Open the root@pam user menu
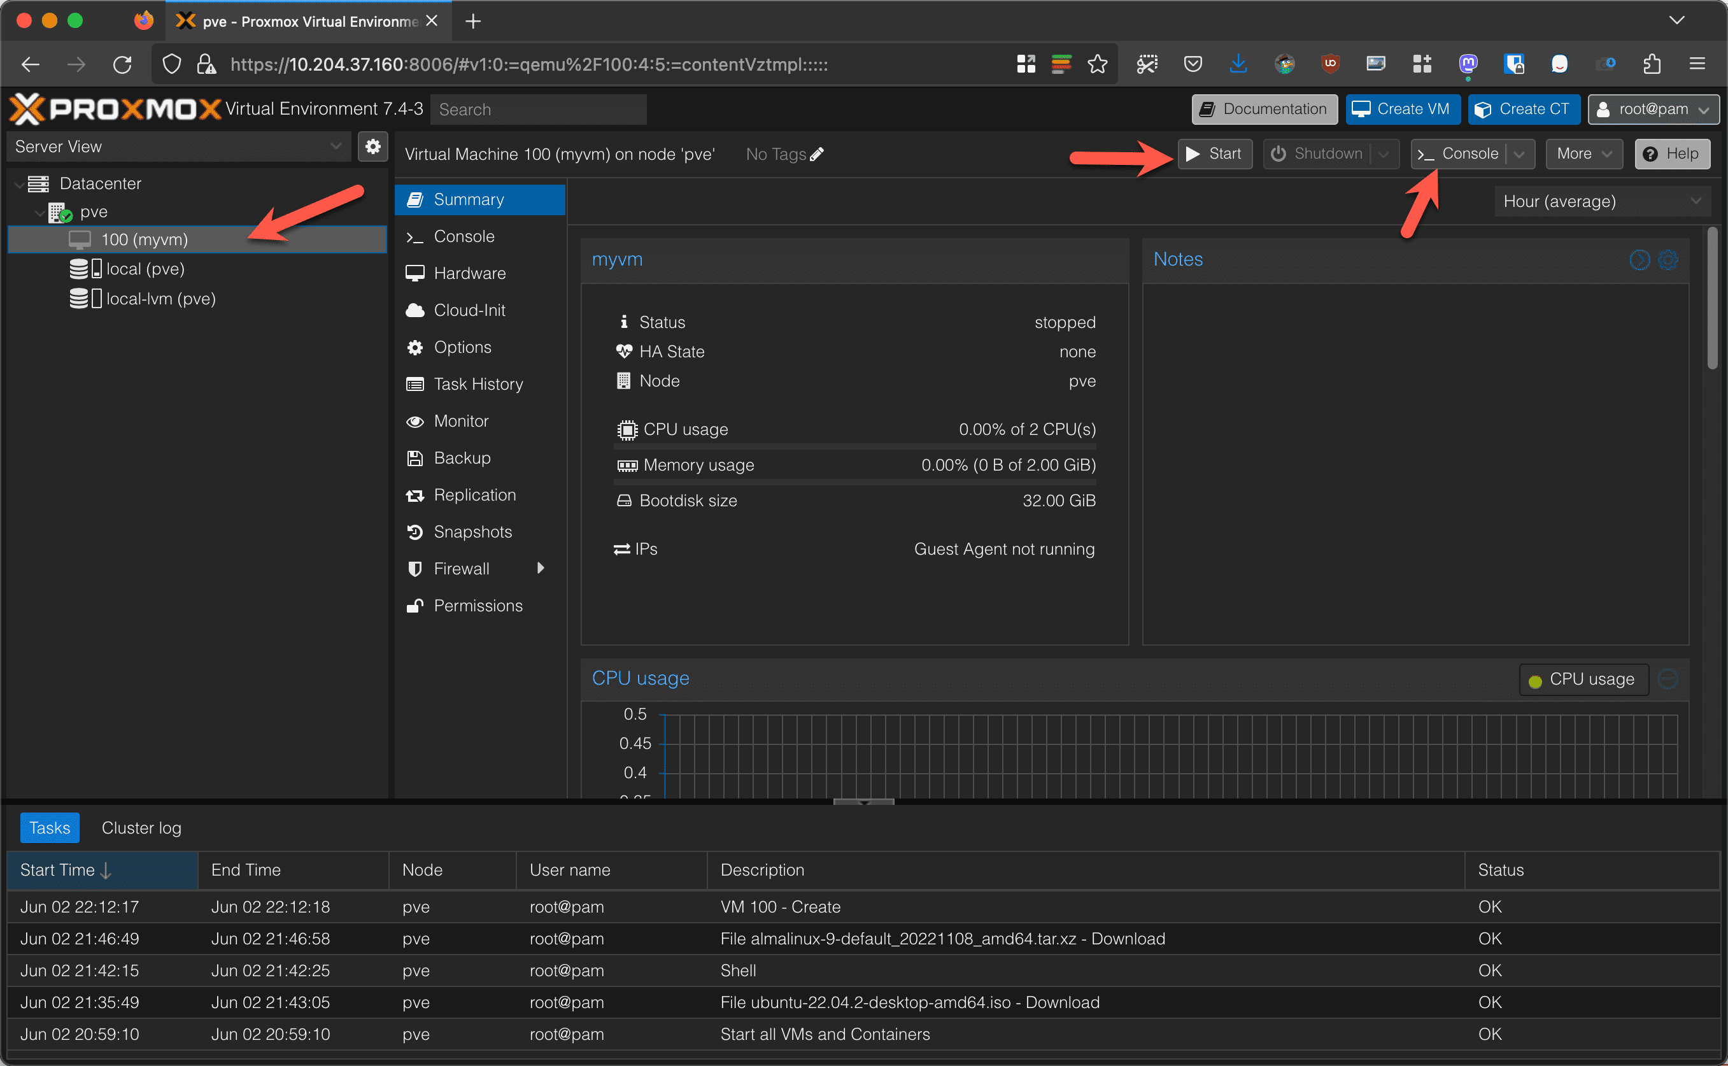This screenshot has width=1728, height=1066. (1653, 110)
